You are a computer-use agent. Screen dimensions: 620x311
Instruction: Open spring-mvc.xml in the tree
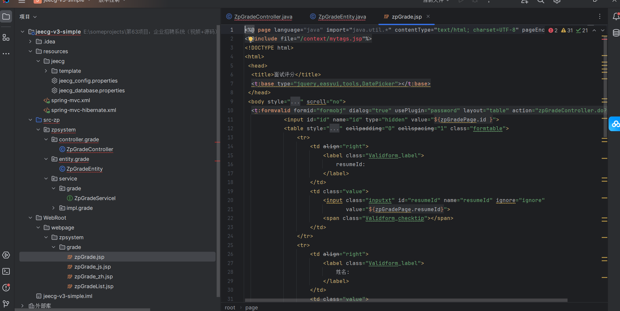click(70, 100)
